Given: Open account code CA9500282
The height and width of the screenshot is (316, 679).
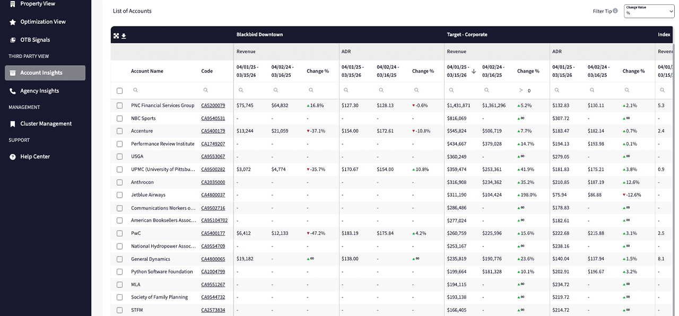Looking at the screenshot, I should click(x=213, y=169).
